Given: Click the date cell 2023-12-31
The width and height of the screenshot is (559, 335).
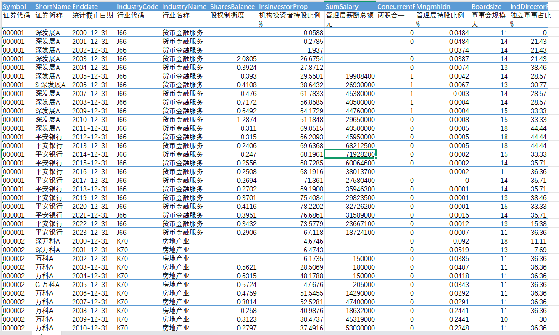Looking at the screenshot, I should 94,232.
